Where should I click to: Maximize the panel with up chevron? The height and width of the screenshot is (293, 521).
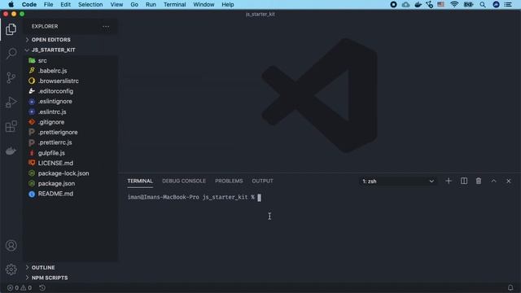point(494,181)
